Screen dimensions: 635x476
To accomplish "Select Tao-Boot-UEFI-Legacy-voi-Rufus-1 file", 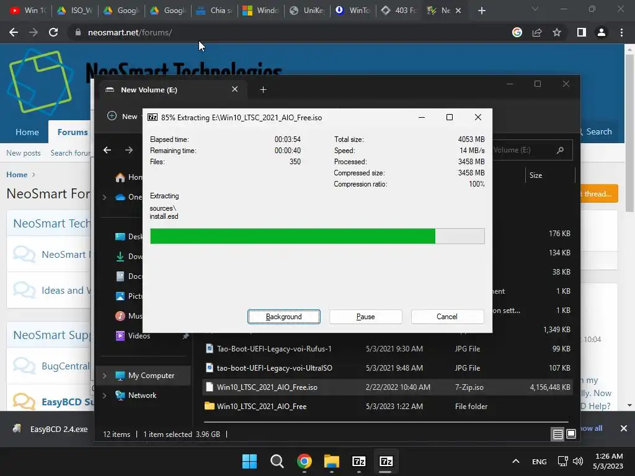I will point(387,349).
